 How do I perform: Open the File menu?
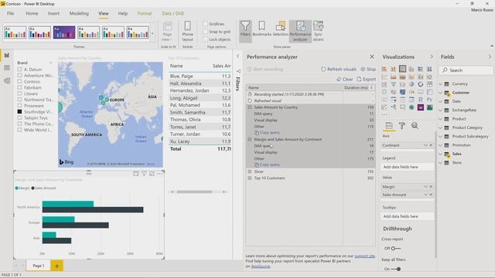click(x=10, y=14)
